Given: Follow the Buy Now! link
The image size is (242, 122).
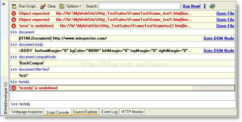Looking at the screenshot, I should pyautogui.click(x=192, y=6).
